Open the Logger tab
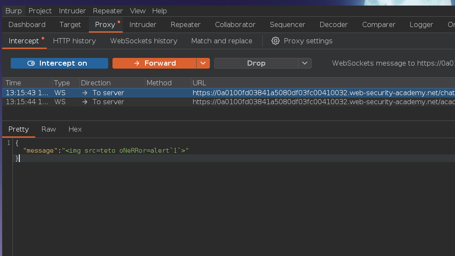 tap(422, 24)
